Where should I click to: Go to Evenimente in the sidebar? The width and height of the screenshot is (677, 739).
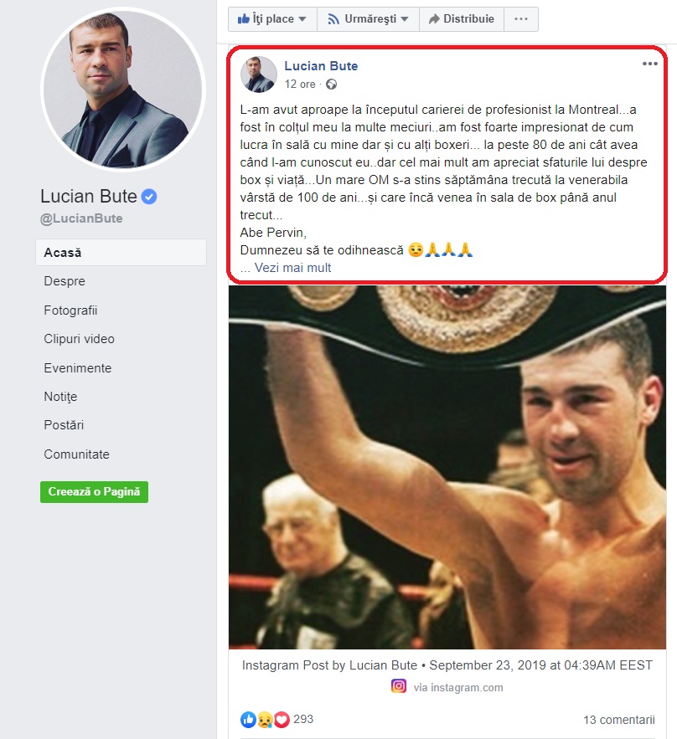[78, 368]
